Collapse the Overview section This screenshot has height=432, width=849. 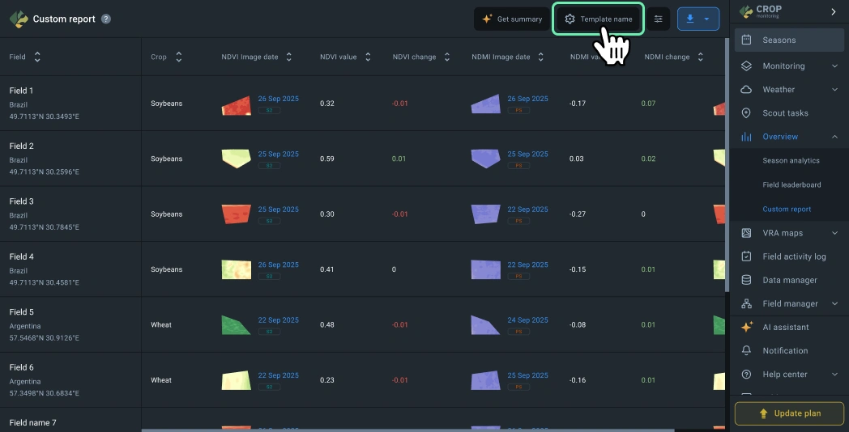click(834, 137)
